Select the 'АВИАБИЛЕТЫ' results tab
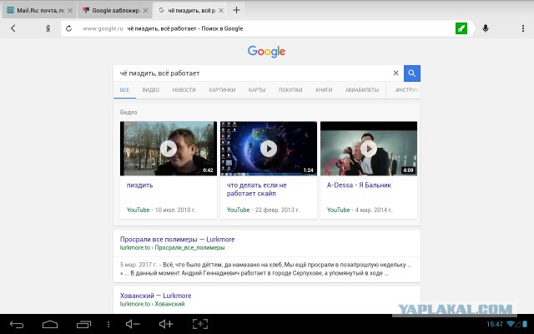This screenshot has width=534, height=334. point(362,90)
